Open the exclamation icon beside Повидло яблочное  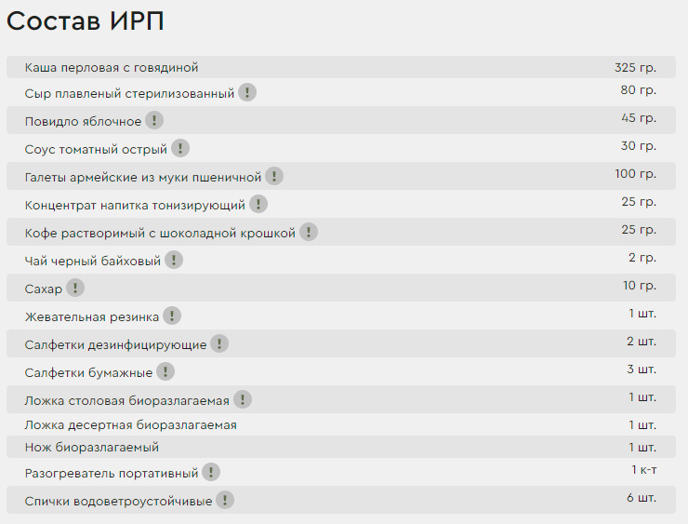[154, 120]
